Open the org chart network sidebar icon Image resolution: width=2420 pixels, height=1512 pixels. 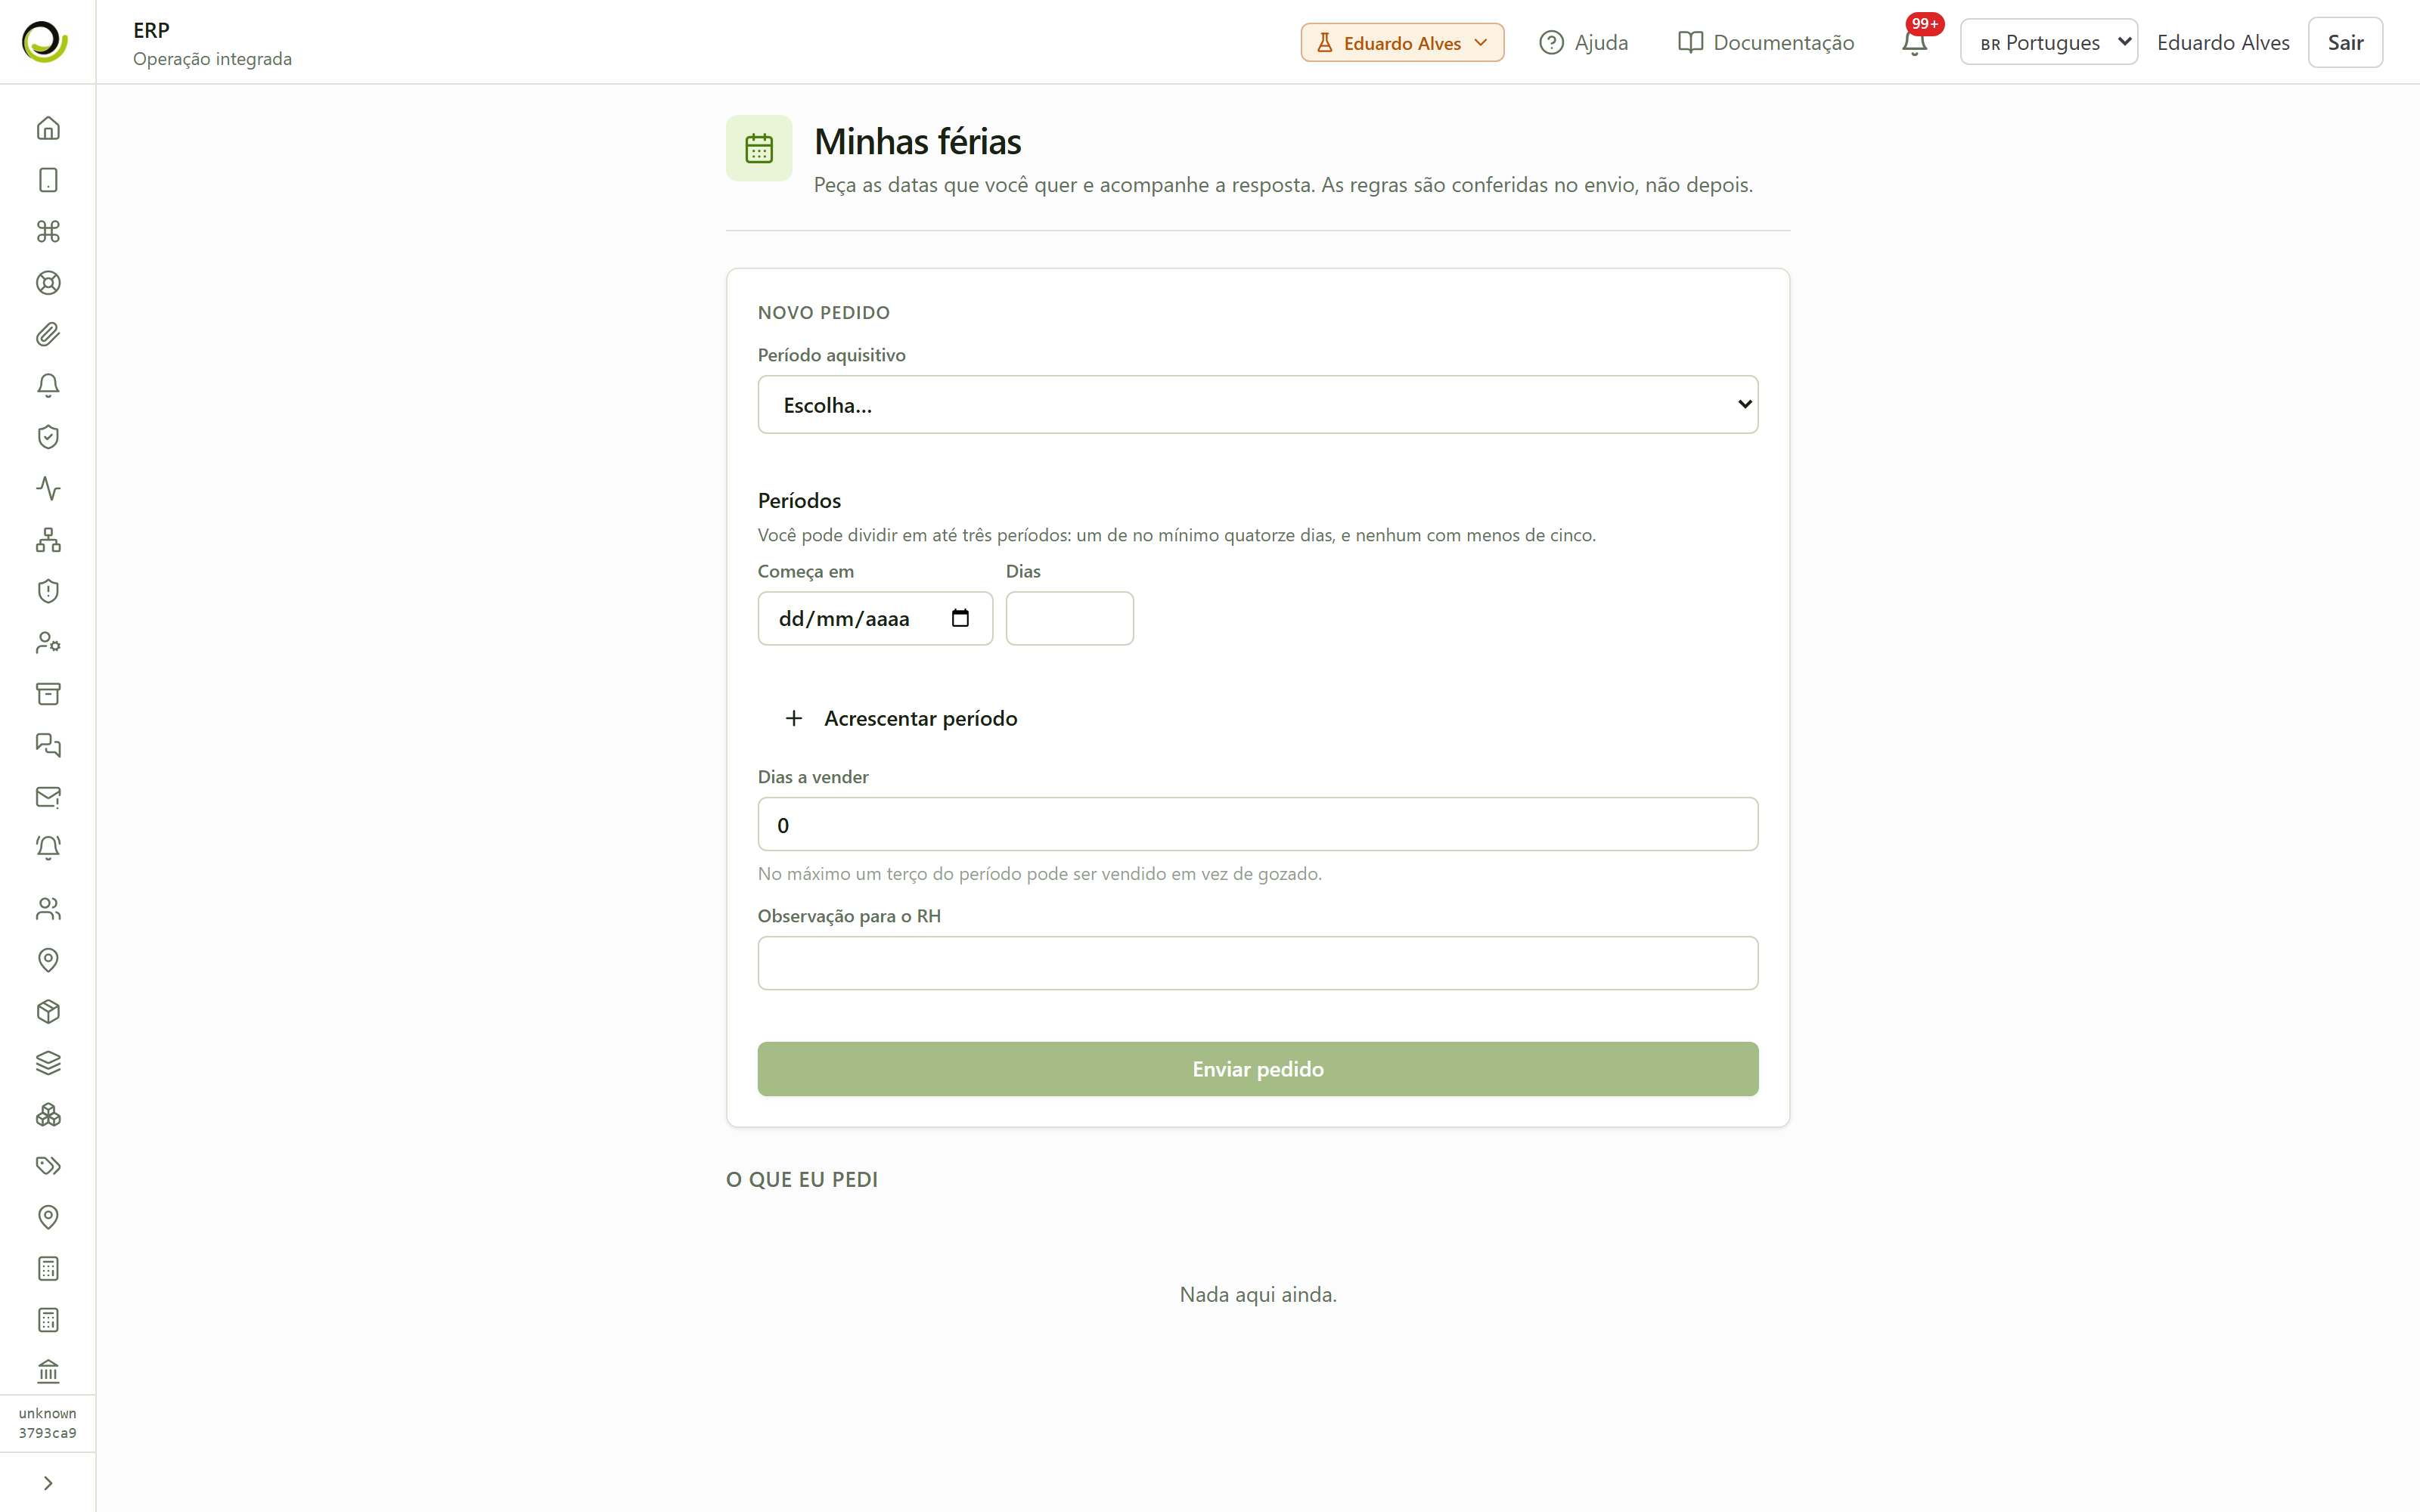[x=48, y=540]
